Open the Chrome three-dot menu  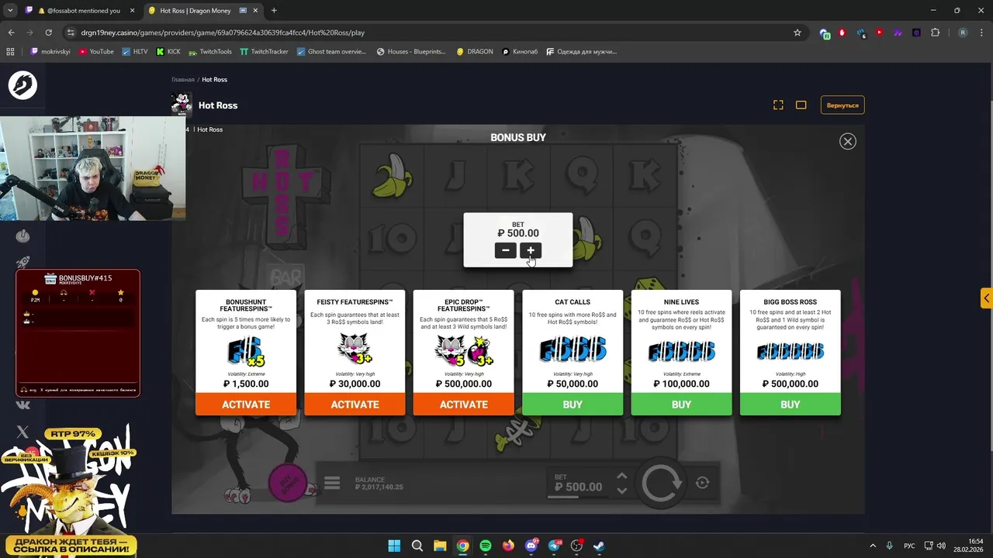981,33
